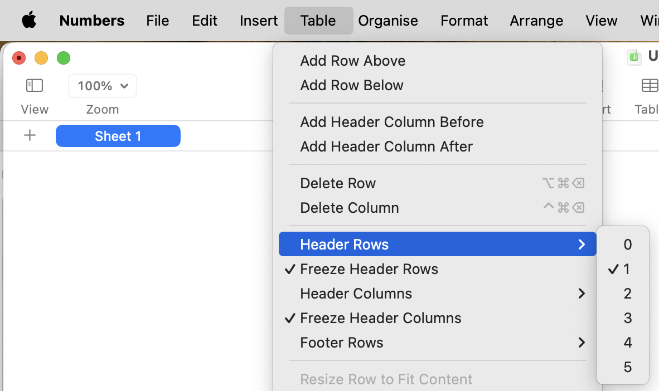
Task: Set header rows to 1
Action: [x=627, y=269]
